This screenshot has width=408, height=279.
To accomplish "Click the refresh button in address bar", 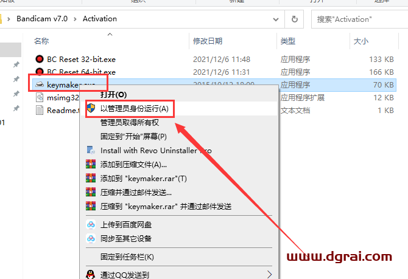I will pos(294,19).
